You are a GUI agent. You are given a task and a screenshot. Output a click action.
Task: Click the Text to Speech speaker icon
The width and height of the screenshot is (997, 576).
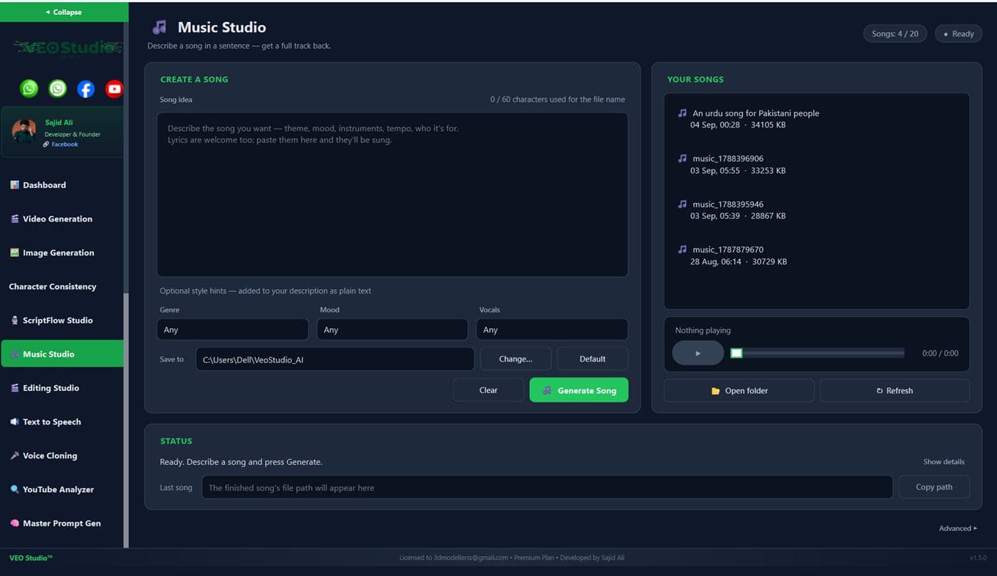[14, 421]
